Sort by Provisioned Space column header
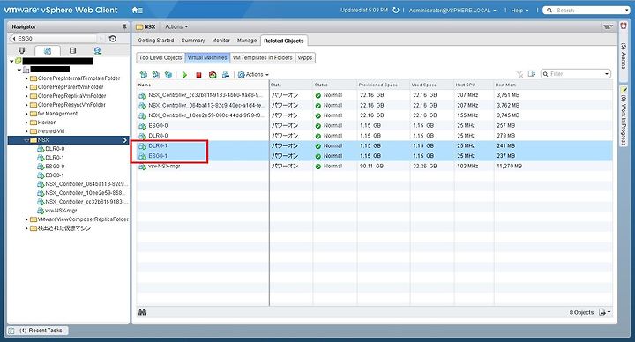Image resolution: width=635 pixels, height=342 pixels. tap(383, 85)
